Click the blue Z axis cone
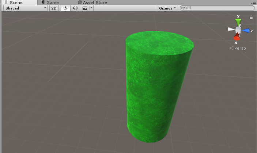This screenshot has height=153, width=257. (246, 31)
